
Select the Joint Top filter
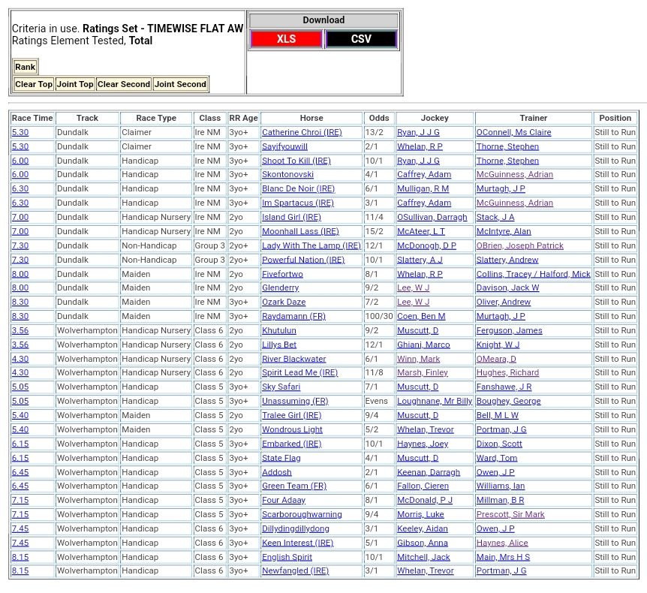[x=75, y=84]
